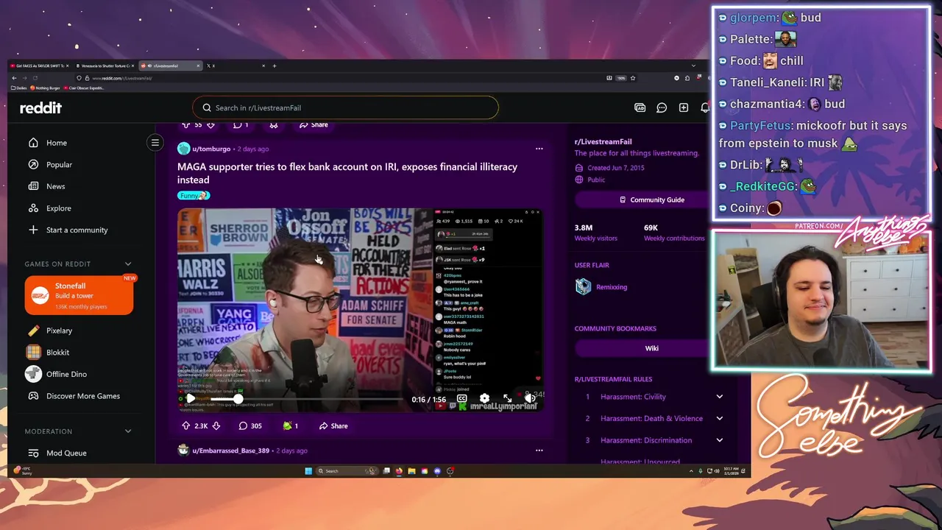Play the video
Viewport: 942px width, 530px height.
click(190, 399)
